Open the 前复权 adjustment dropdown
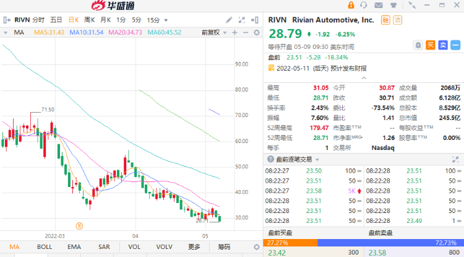This screenshot has width=464, height=257. (214, 33)
